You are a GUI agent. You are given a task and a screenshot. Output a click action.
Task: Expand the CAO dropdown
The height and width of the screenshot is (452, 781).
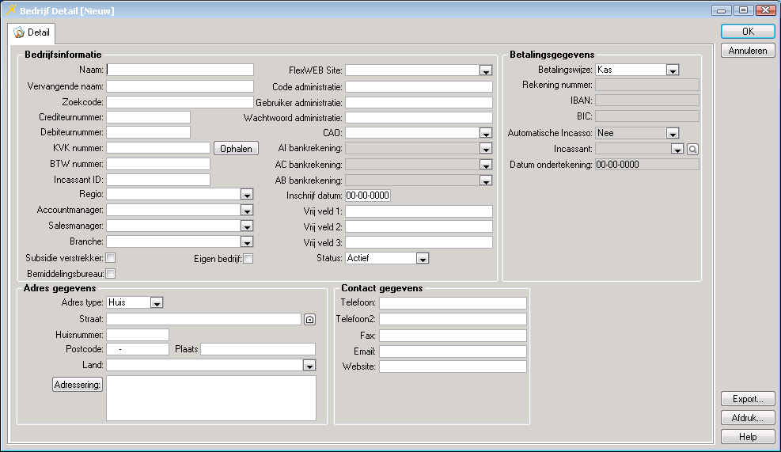click(x=486, y=133)
